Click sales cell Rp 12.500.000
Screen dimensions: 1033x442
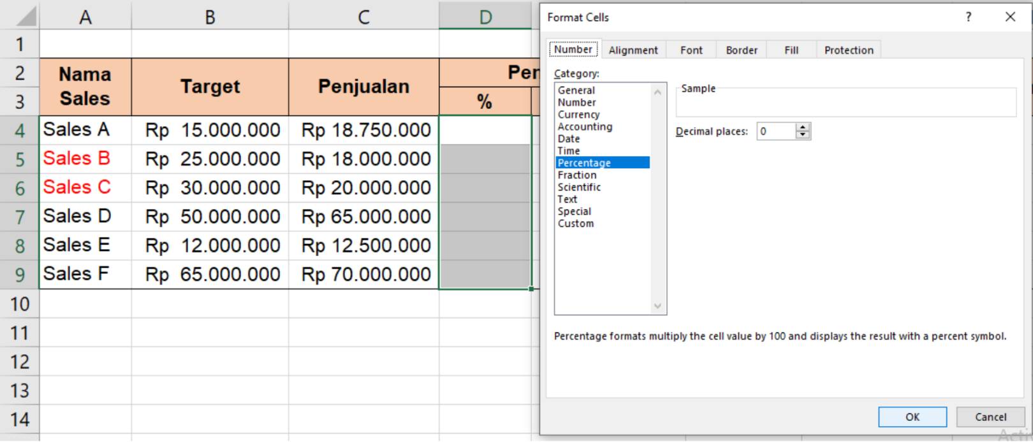363,245
